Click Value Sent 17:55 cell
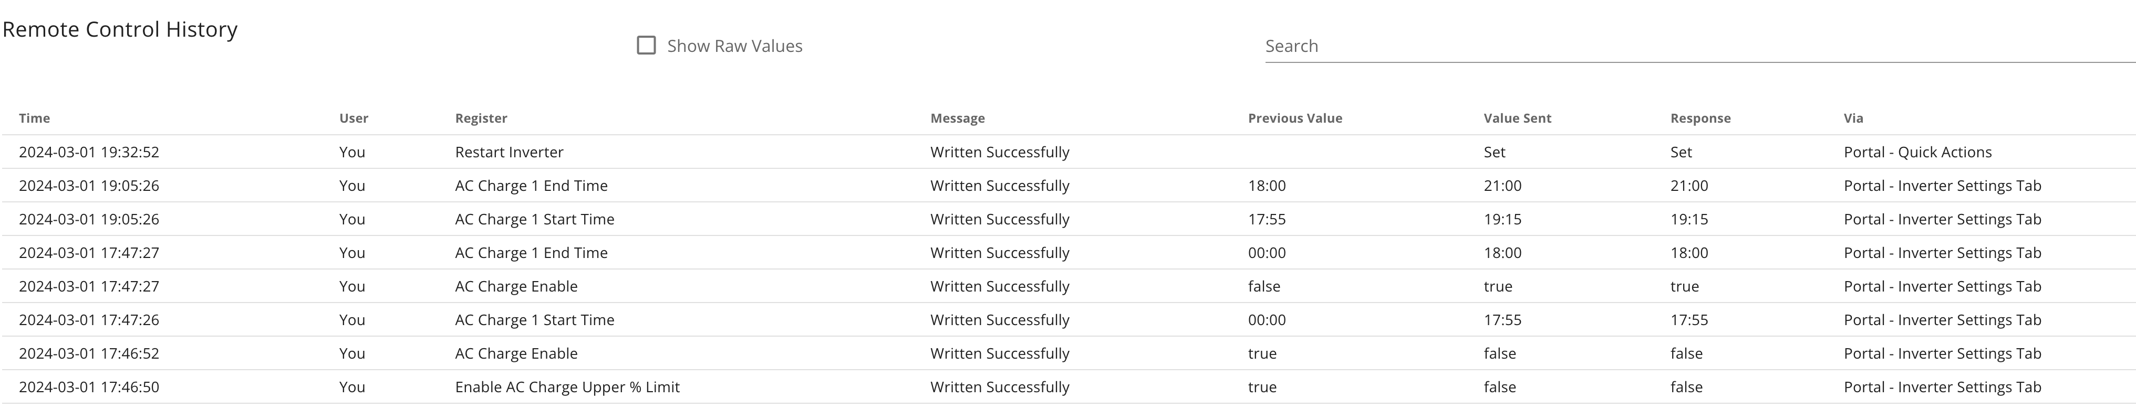 coord(1502,320)
